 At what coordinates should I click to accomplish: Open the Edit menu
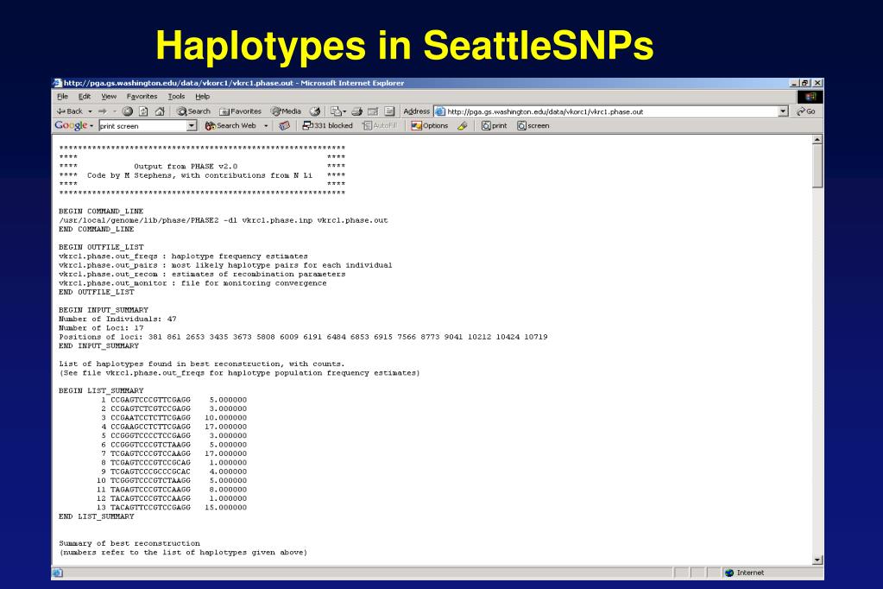pyautogui.click(x=85, y=97)
